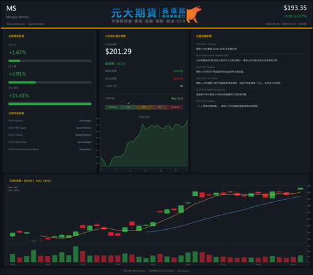Click the Wells Fargo rating row
Image resolution: width=313 pixels, height=275 pixels.
coord(50,142)
